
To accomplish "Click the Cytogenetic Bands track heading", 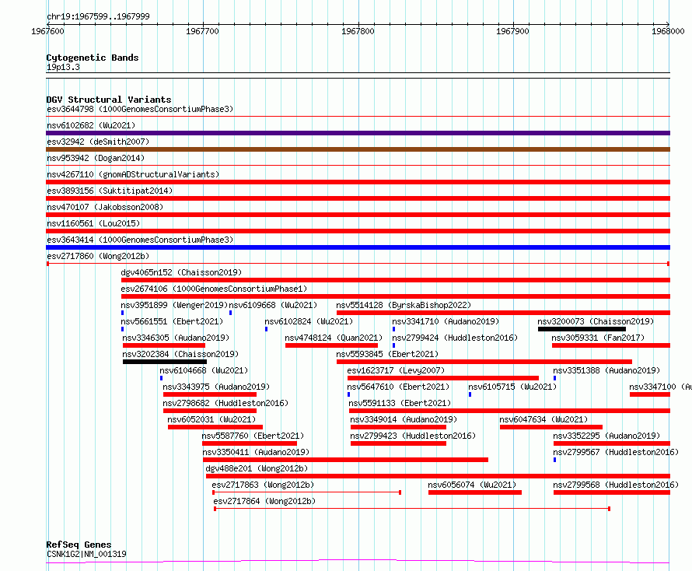I will click(93, 58).
